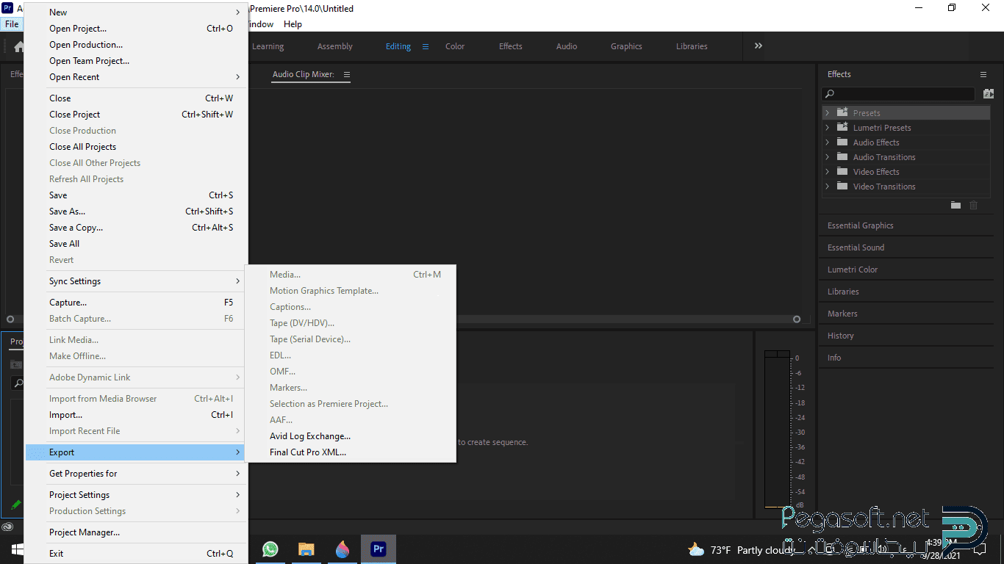
Task: Switch to the Assembly workspace tab
Action: tap(335, 46)
